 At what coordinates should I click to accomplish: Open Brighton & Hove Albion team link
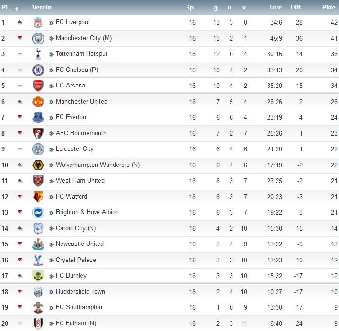[87, 212]
